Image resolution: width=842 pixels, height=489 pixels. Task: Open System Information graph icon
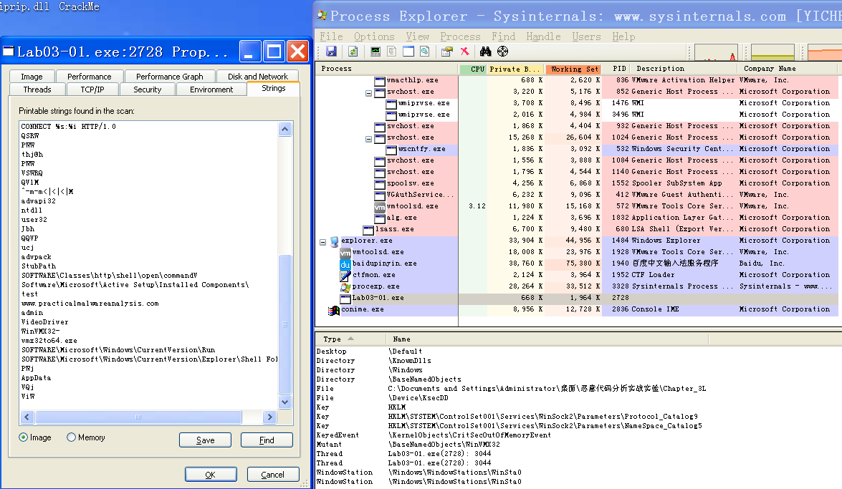tap(375, 52)
